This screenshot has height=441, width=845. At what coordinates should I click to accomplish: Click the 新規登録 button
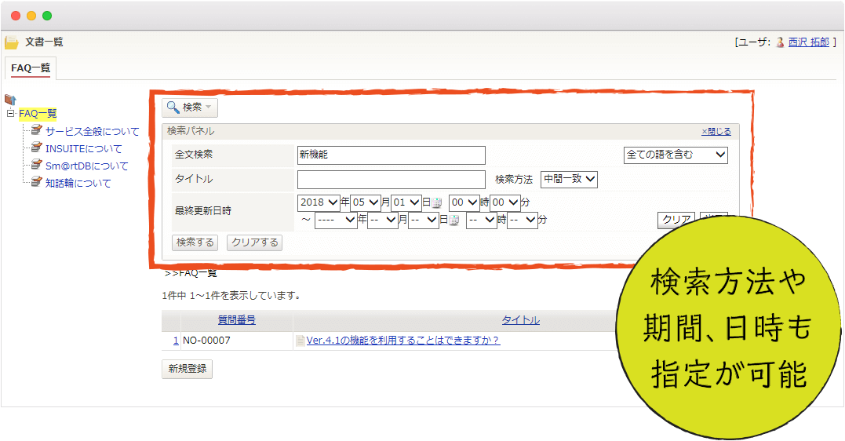coord(187,369)
